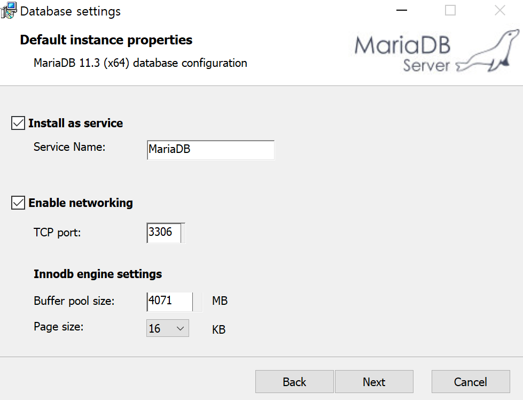This screenshot has width=523, height=400.
Task: Toggle the Enable networking checkbox
Action: pos(18,203)
